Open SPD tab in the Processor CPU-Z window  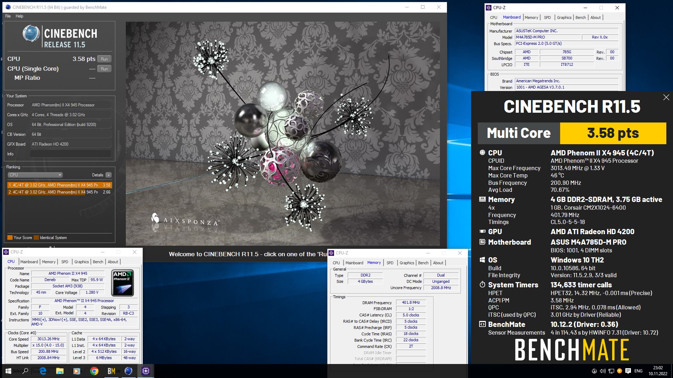coord(64,262)
